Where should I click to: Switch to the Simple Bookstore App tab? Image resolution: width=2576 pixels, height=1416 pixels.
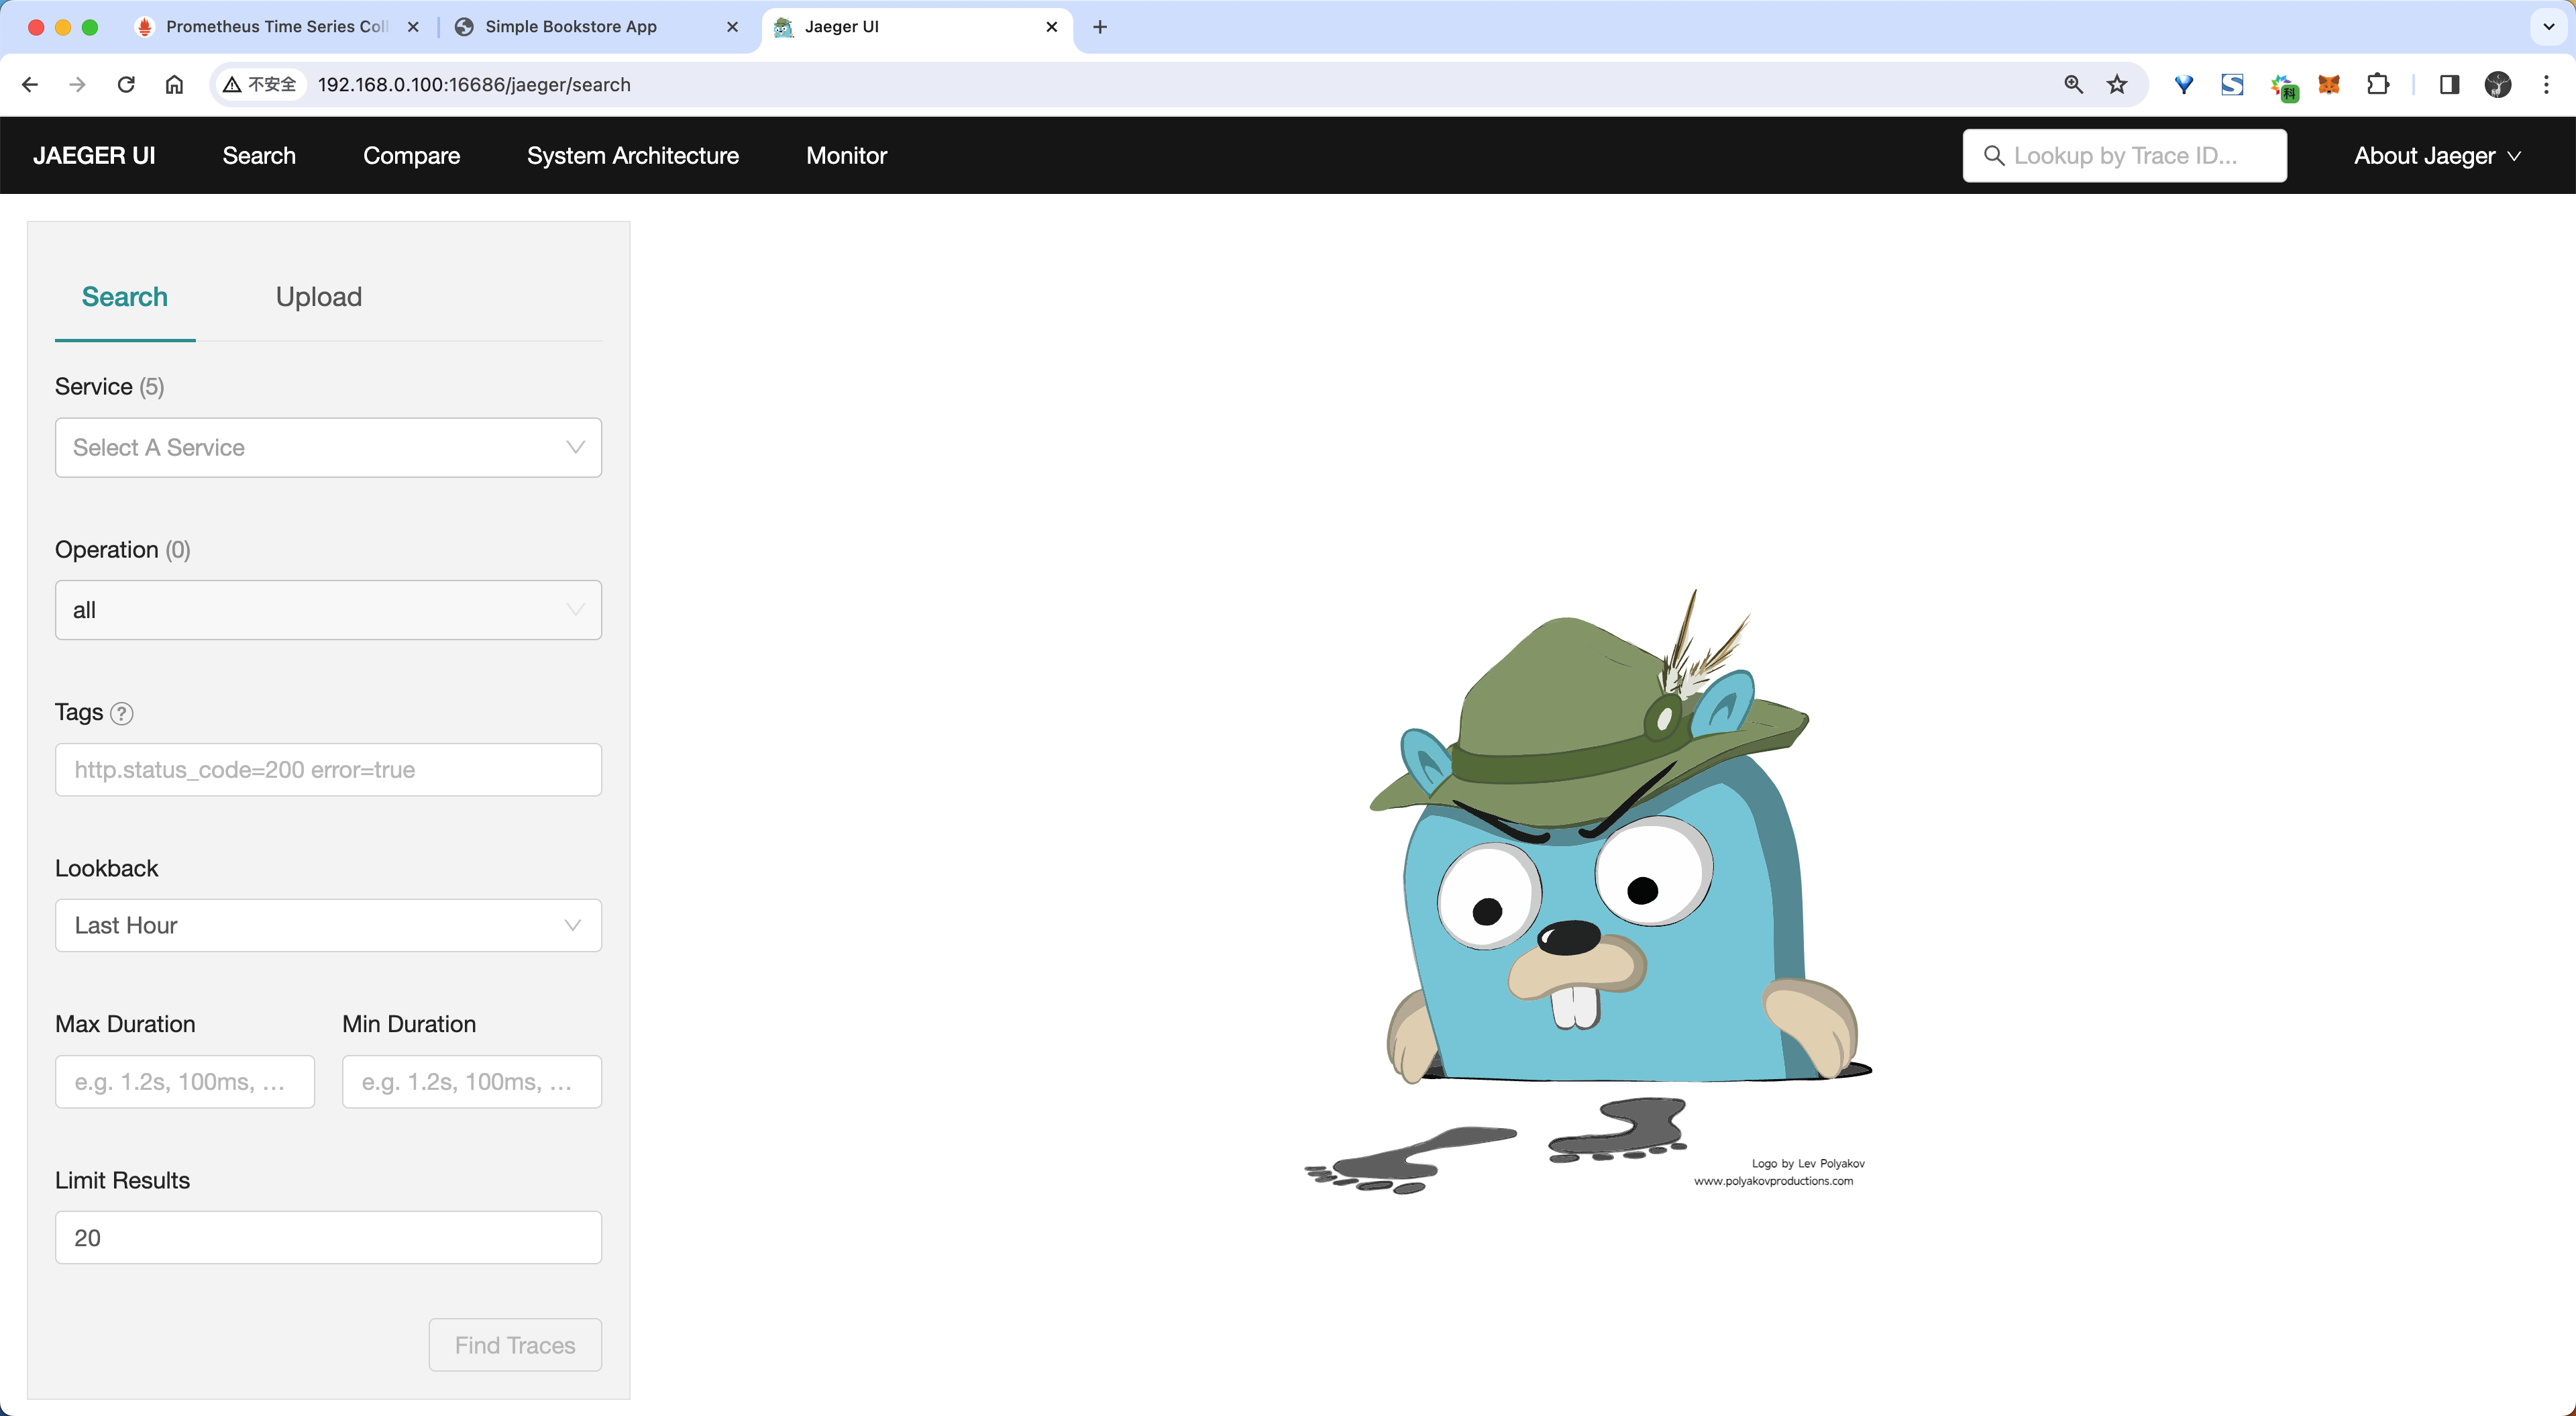pos(597,27)
